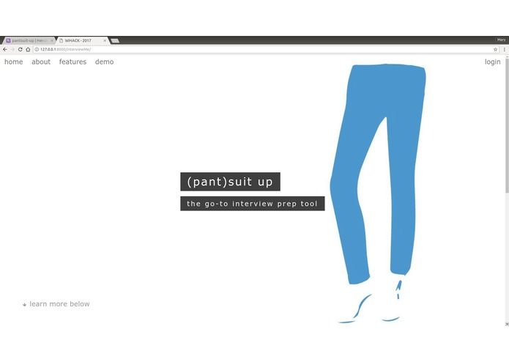Viewport: 509px width, 362px height.
Task: Open the home nav link
Action: (14, 62)
